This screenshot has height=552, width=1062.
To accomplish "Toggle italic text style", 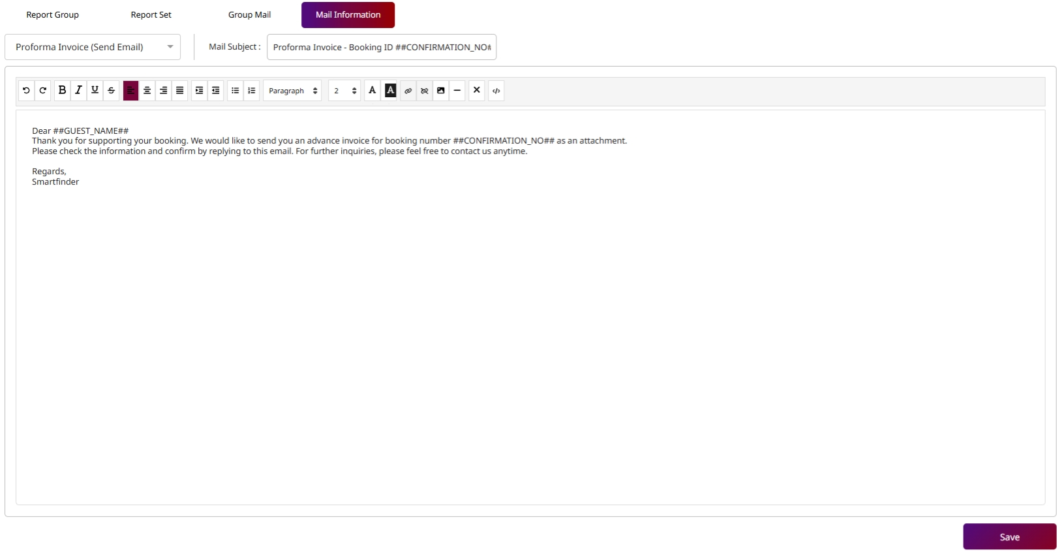I will [78, 91].
